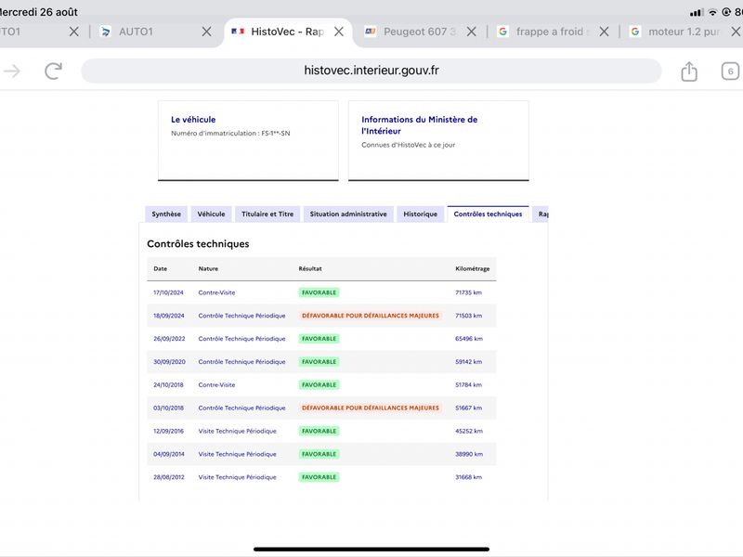
Task: Click FAVORABLE badge in 26/09/2022 row
Action: coord(319,339)
